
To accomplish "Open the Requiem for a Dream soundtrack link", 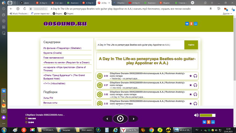I will click(66, 62).
